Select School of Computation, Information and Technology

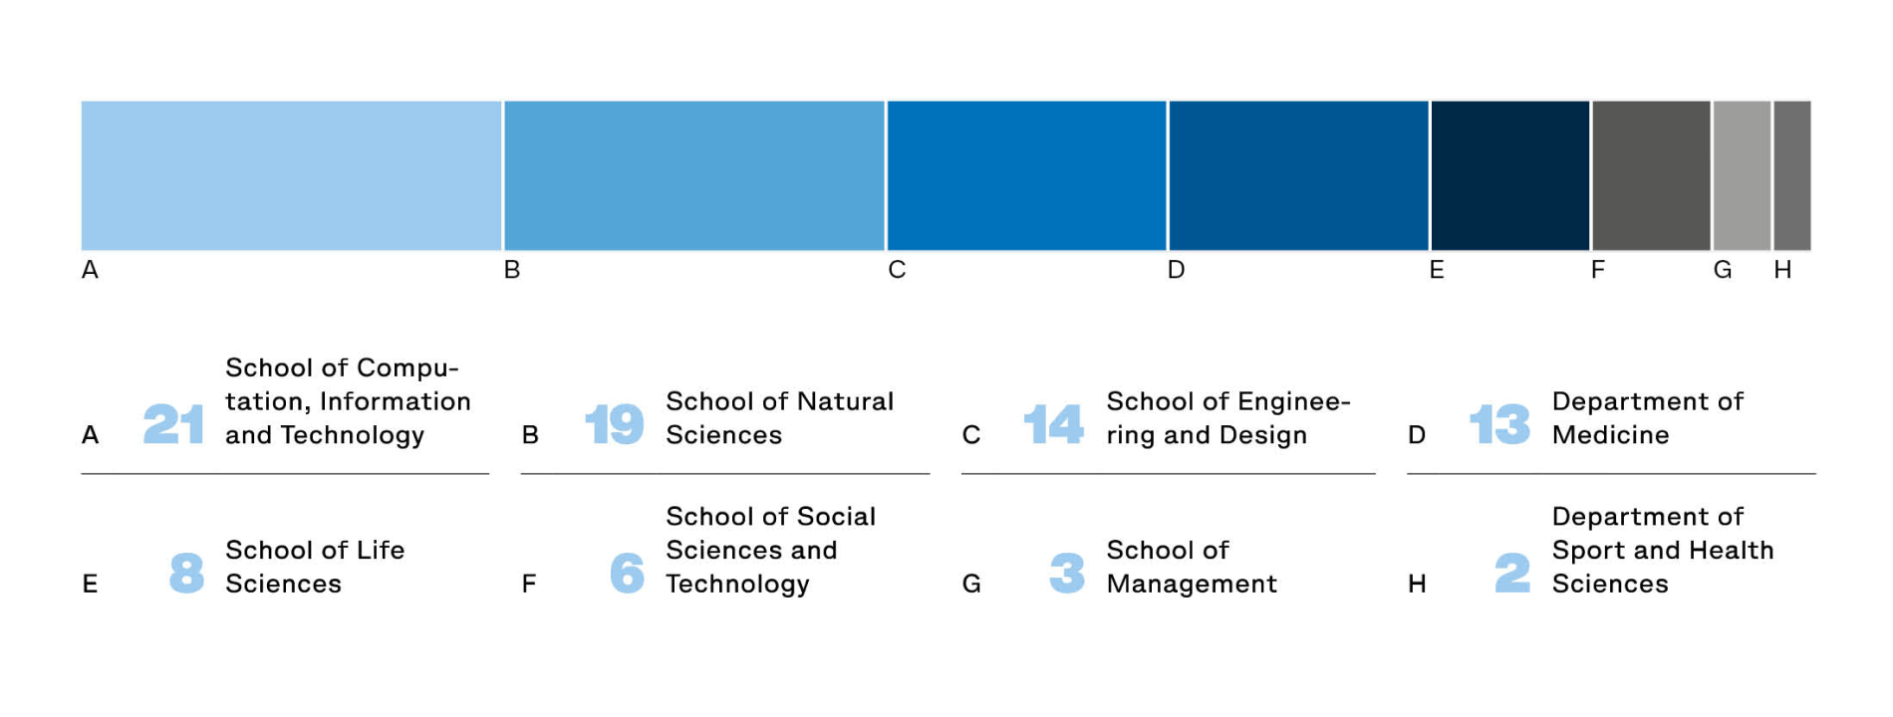point(348,401)
